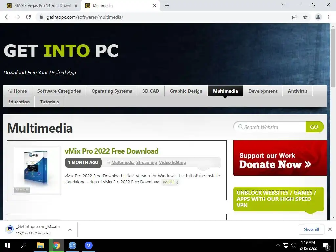Open the tab search chevron
The height and width of the screenshot is (252, 336).
283,5
